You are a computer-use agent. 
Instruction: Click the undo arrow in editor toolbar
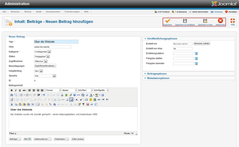pos(44,95)
